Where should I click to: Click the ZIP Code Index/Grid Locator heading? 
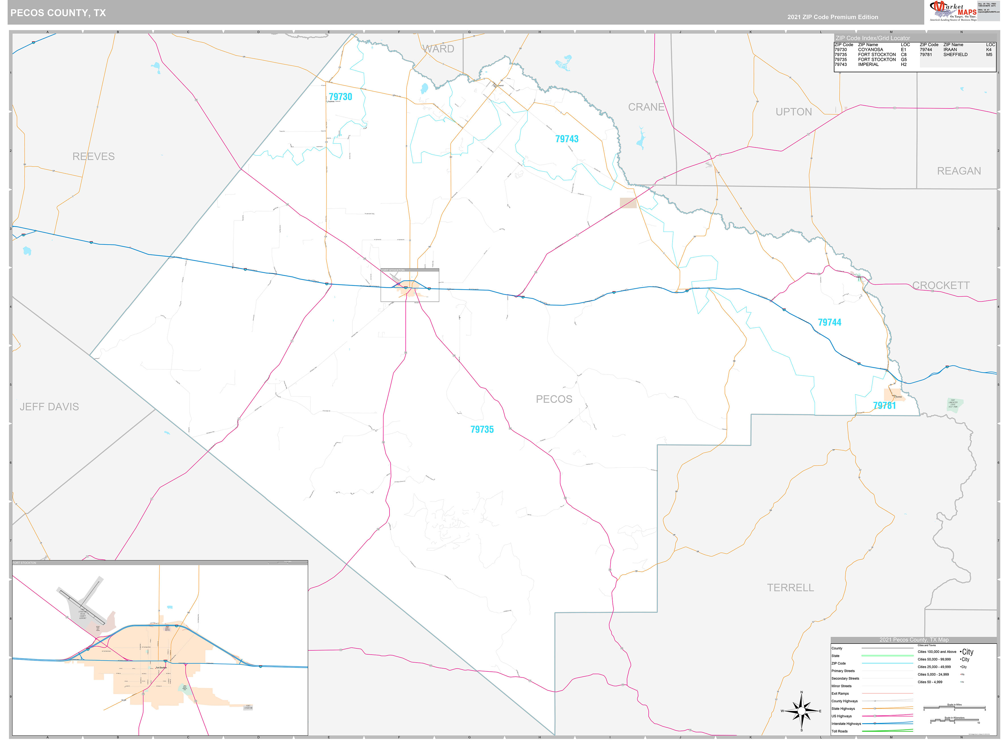pyautogui.click(x=873, y=38)
